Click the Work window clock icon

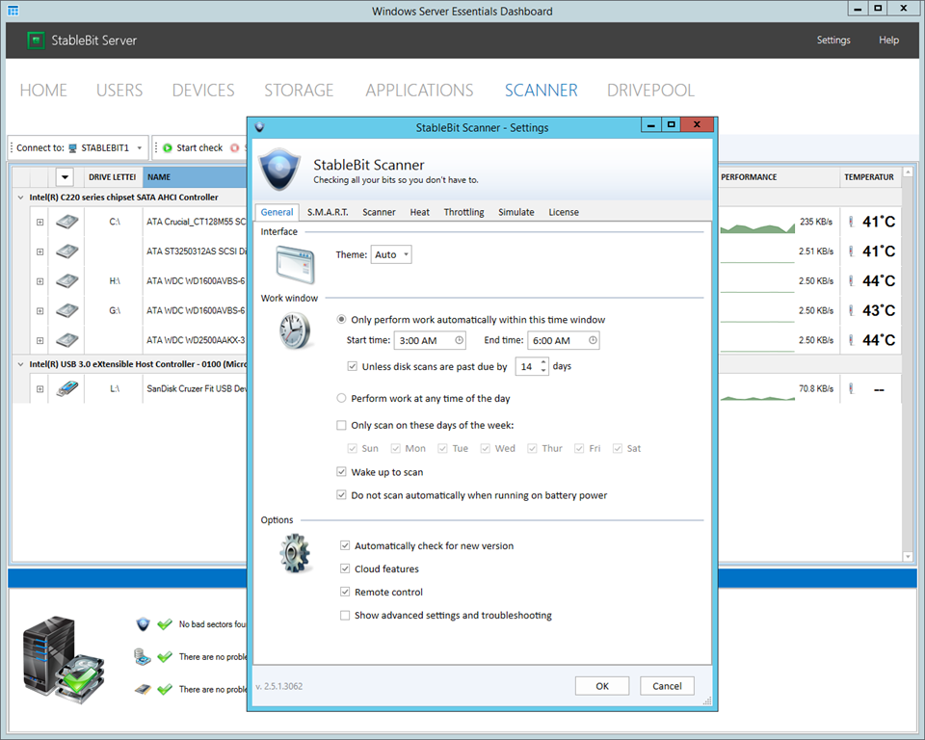click(295, 331)
